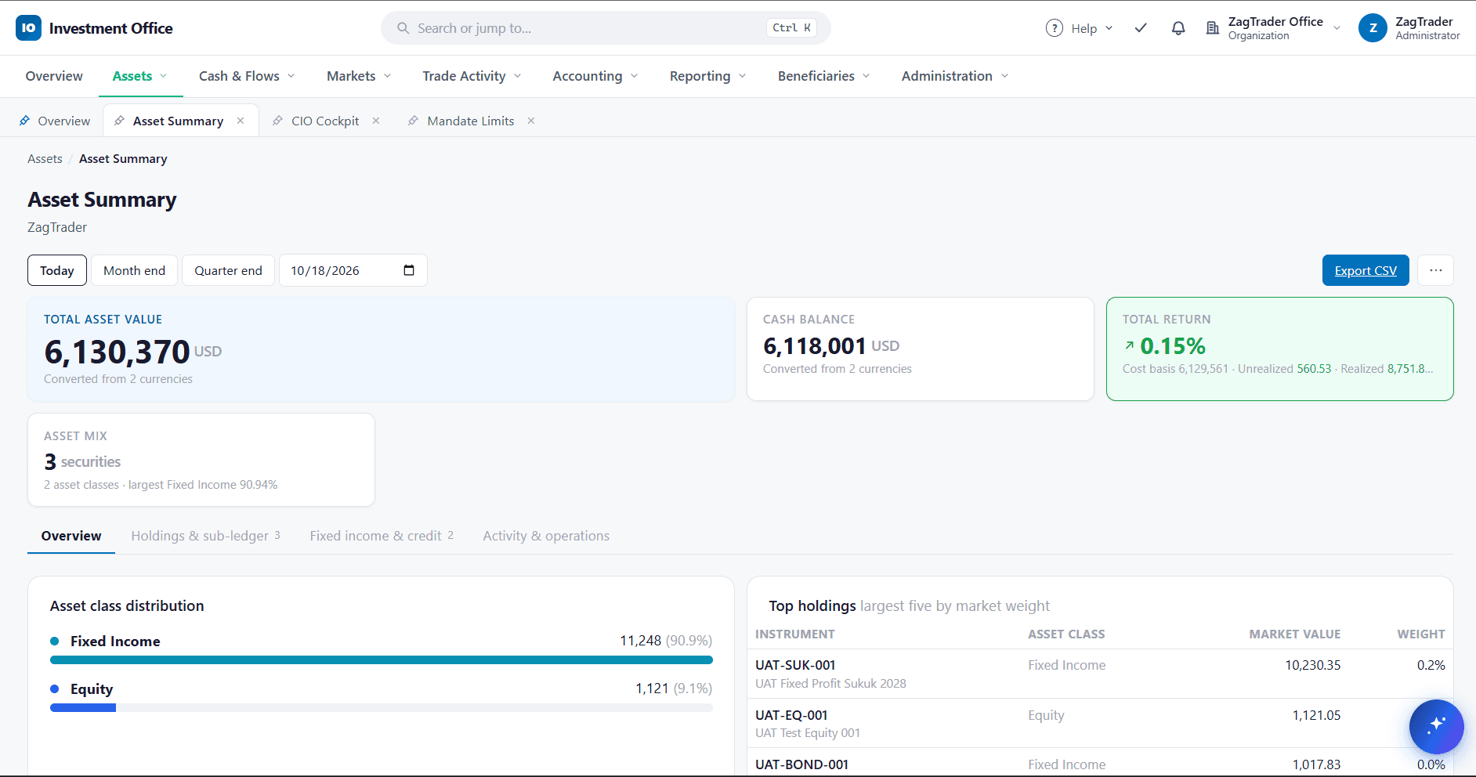Open the notifications bell
Screen dimensions: 1476x777
[x=1178, y=28]
